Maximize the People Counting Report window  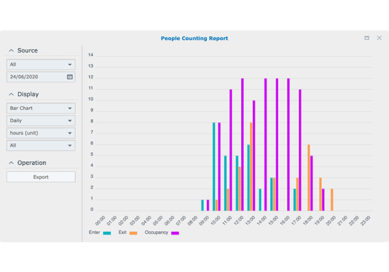[x=367, y=38]
